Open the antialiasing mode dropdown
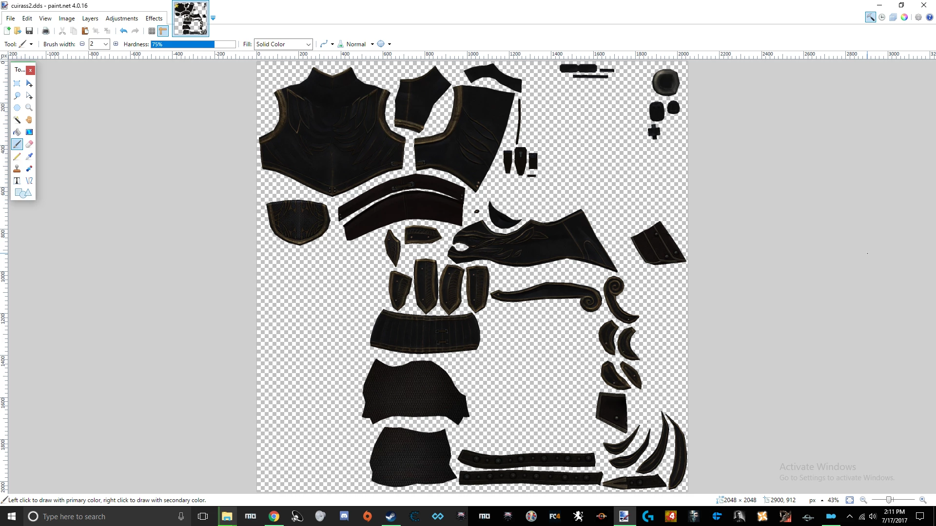 click(x=327, y=44)
